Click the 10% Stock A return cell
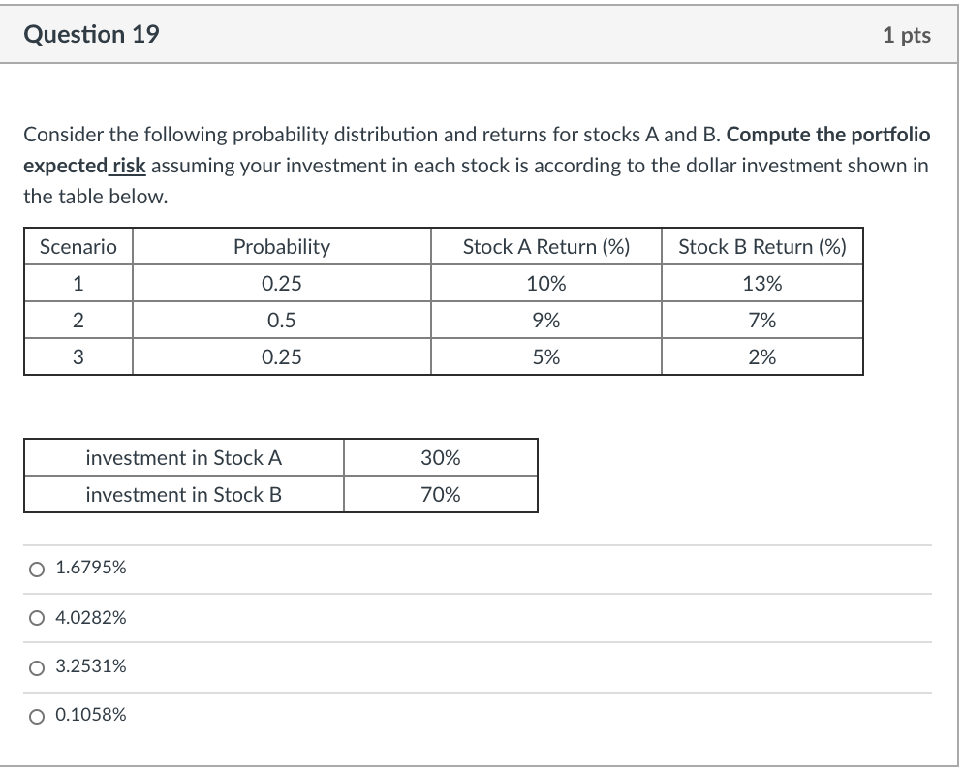Viewport: 963px width, 771px height. 545,283
